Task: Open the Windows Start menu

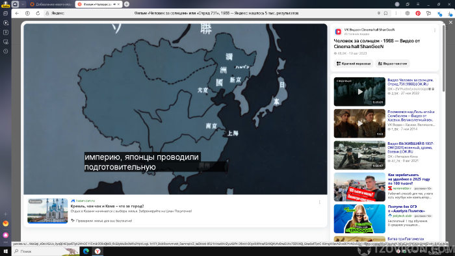Action: coord(5,251)
